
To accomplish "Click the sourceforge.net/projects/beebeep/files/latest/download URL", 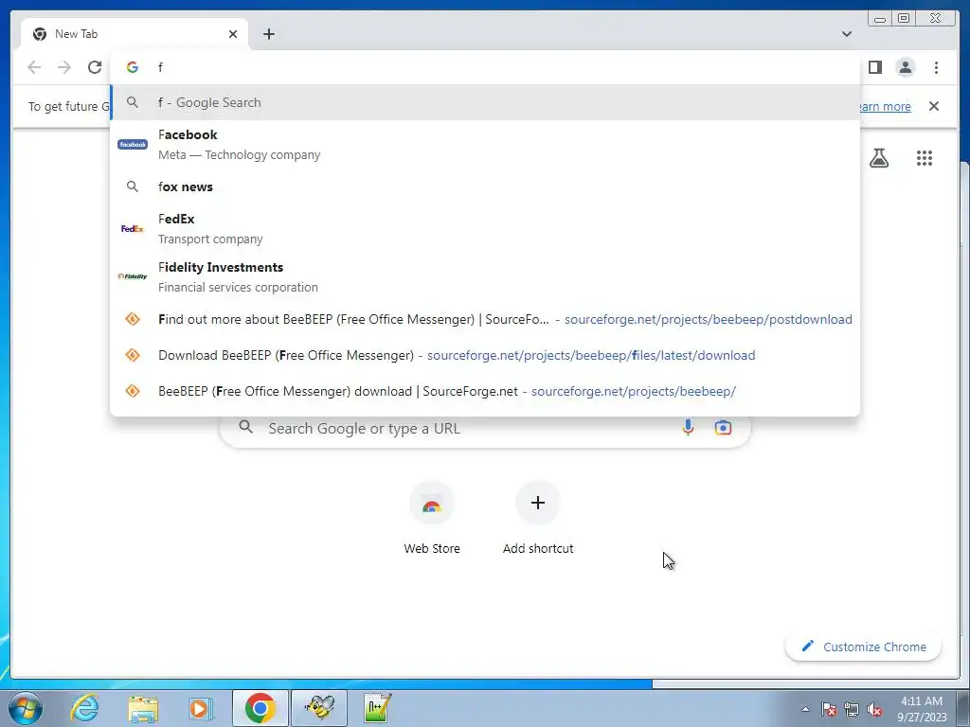I will pos(591,356).
